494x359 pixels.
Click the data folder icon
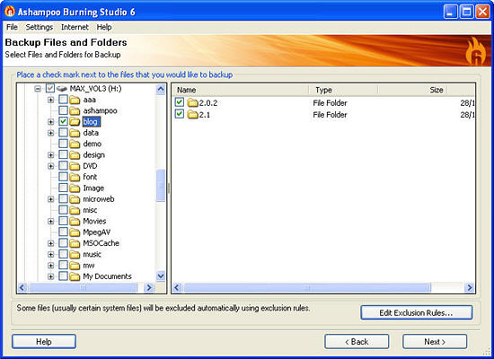click(x=75, y=133)
